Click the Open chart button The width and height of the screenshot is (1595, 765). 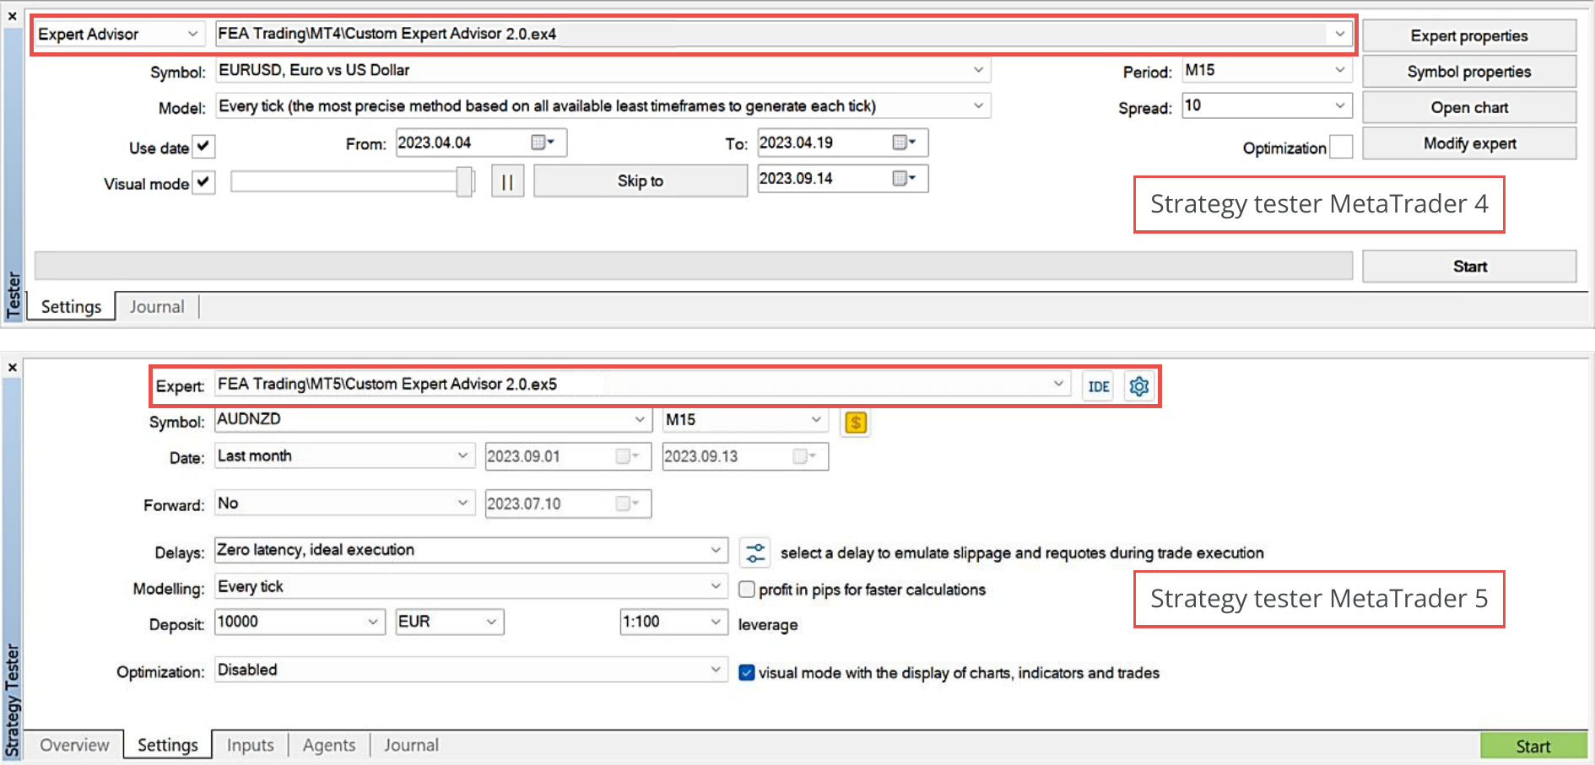click(1469, 107)
